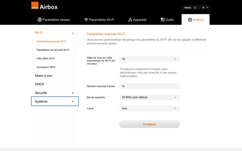The image size is (242, 151).
Task: Click the hamburger menu icon
Action: click(195, 8)
